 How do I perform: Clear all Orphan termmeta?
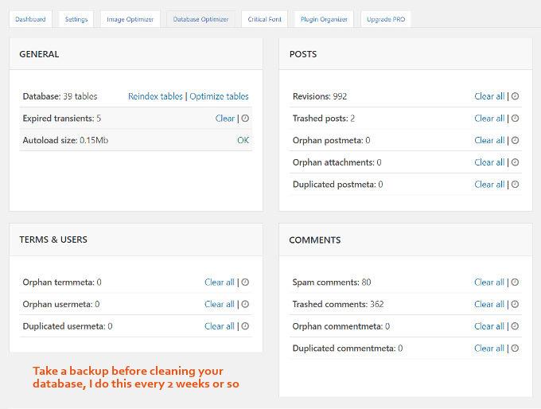pyautogui.click(x=220, y=282)
